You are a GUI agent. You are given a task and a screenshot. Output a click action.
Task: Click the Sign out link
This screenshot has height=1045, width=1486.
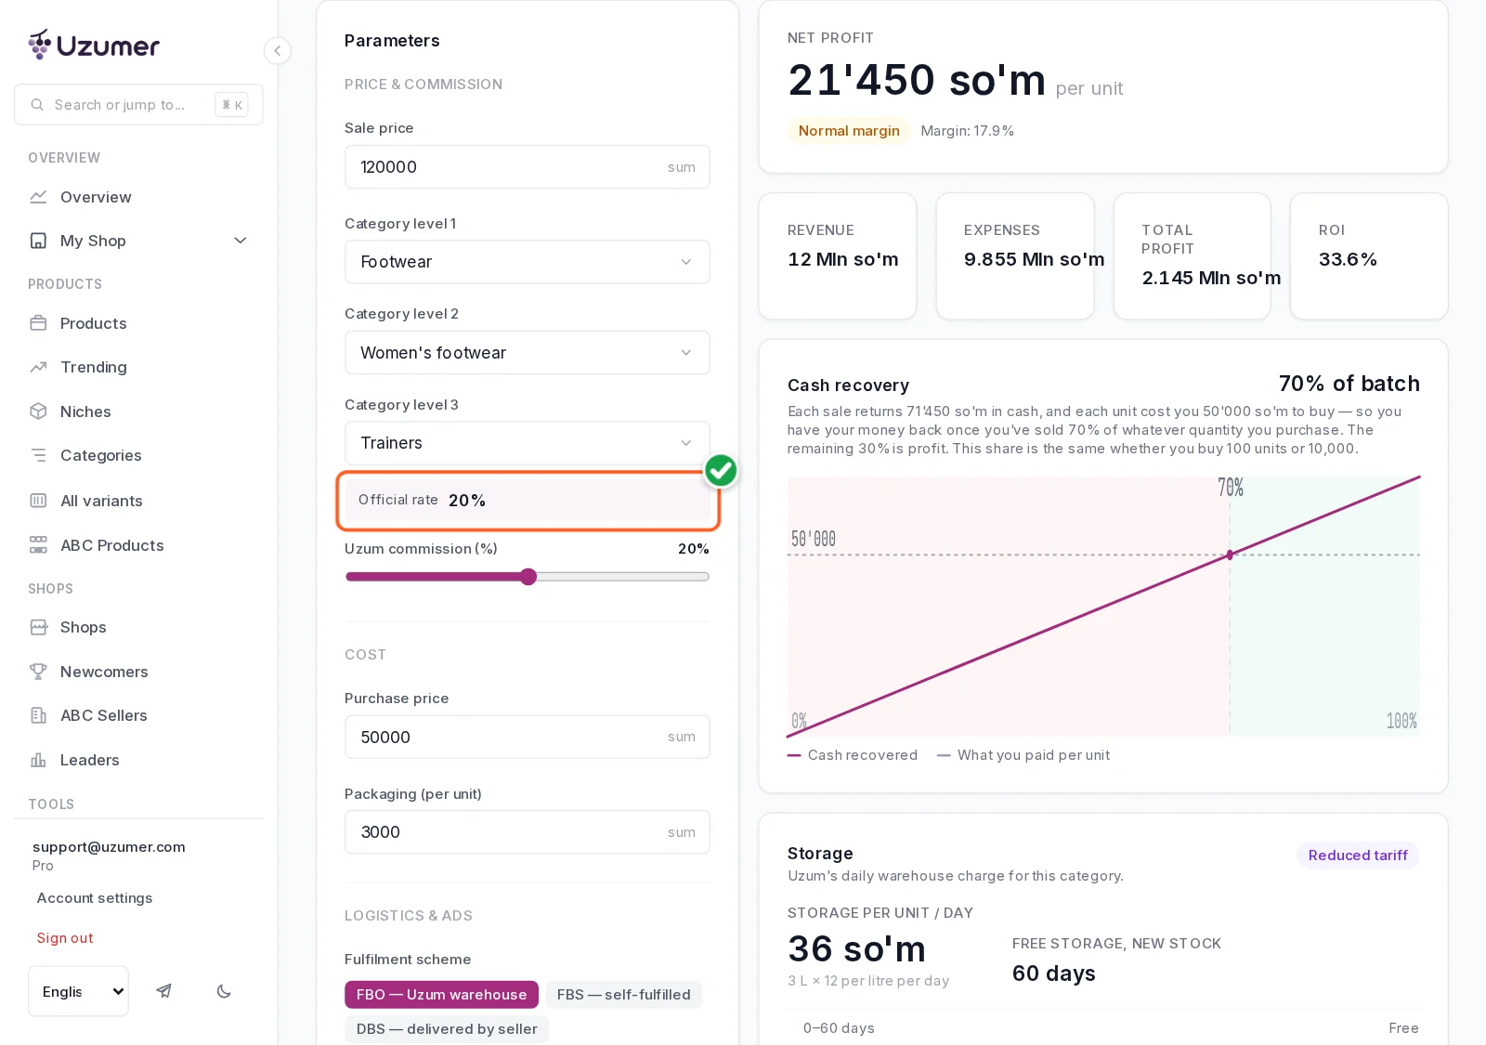[x=65, y=938]
